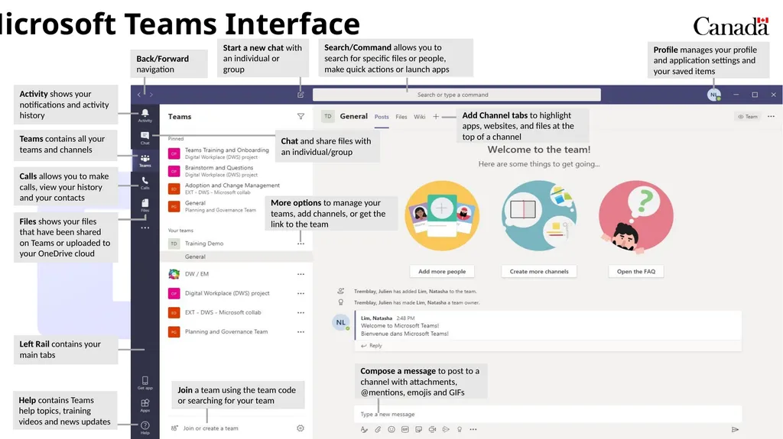Open more options for Digital Workplace (DWS) project
This screenshot has height=439, width=783.
tap(301, 293)
